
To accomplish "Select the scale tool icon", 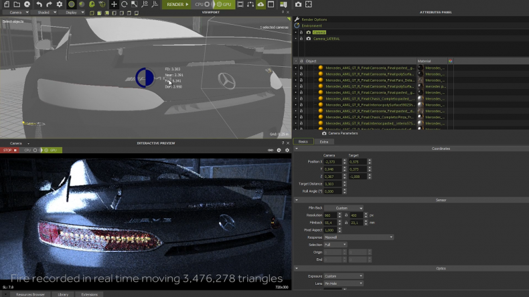I will [135, 5].
